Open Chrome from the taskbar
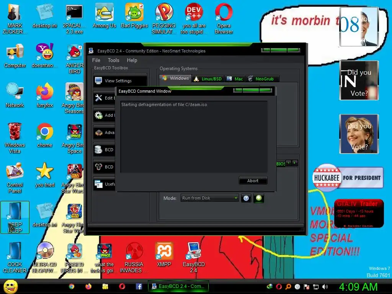This screenshot has height=294, width=392. [72, 286]
